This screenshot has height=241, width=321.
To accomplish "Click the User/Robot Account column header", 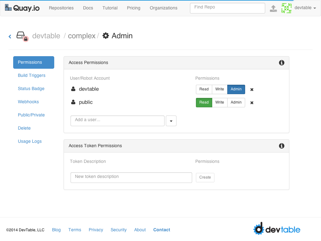I will [x=90, y=78].
